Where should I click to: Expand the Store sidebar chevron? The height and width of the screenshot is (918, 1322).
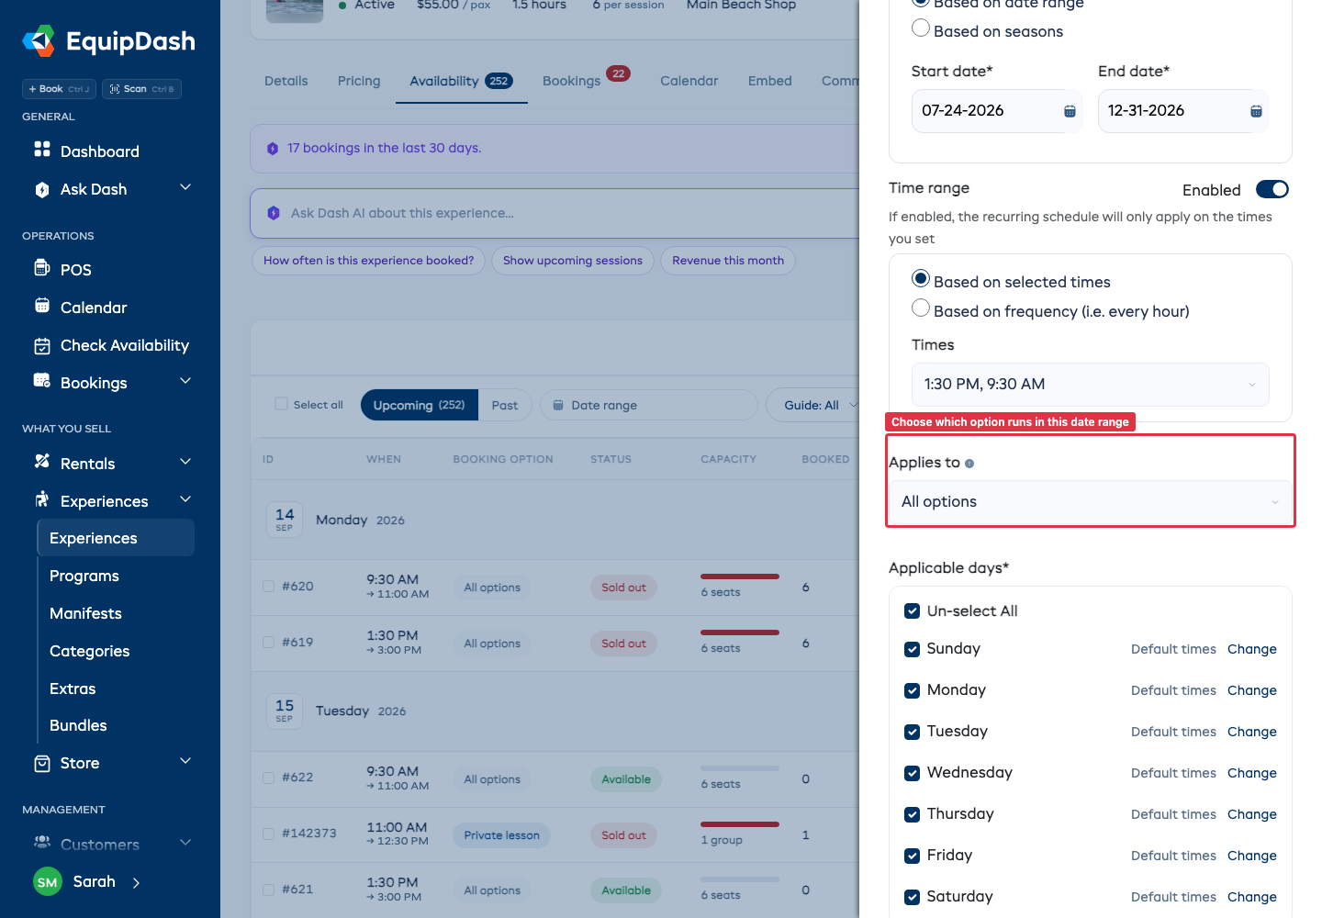coord(185,761)
